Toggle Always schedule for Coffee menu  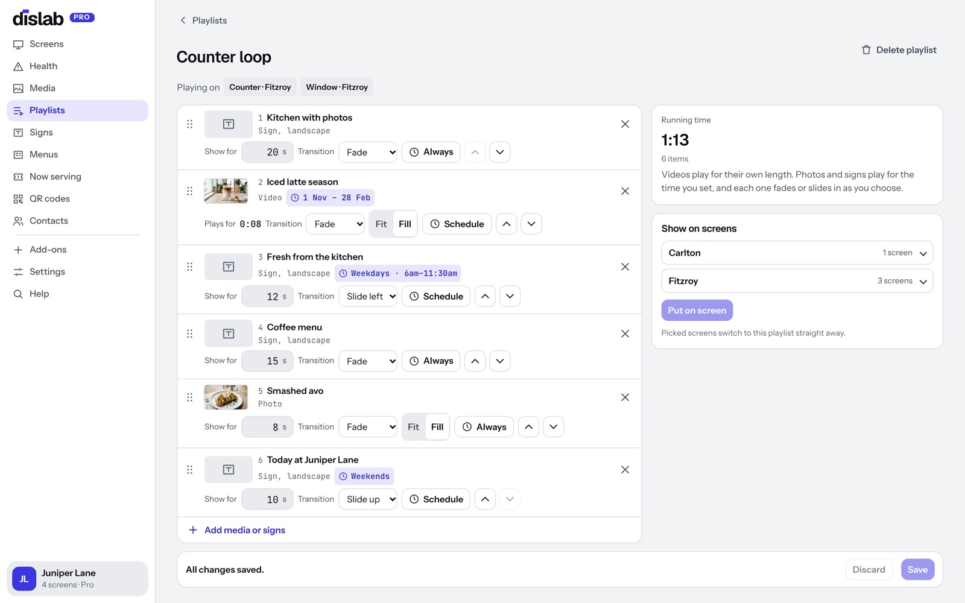click(x=431, y=361)
